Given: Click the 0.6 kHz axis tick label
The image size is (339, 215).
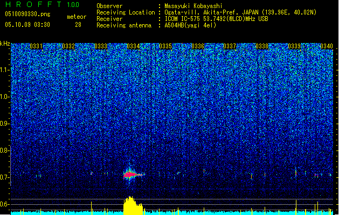Looking at the screenshot, I should [4, 204].
